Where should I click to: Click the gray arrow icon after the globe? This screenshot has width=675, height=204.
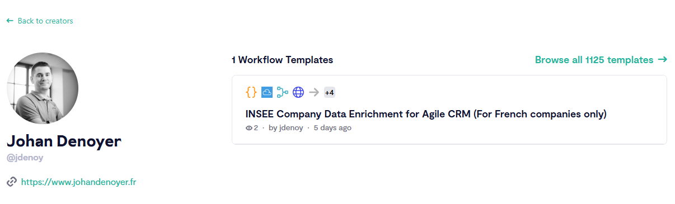(x=314, y=92)
